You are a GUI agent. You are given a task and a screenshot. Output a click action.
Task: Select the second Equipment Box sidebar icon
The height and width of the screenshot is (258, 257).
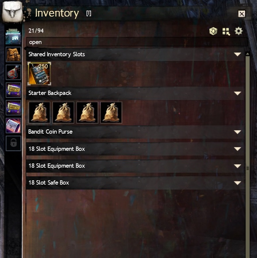[13, 107]
